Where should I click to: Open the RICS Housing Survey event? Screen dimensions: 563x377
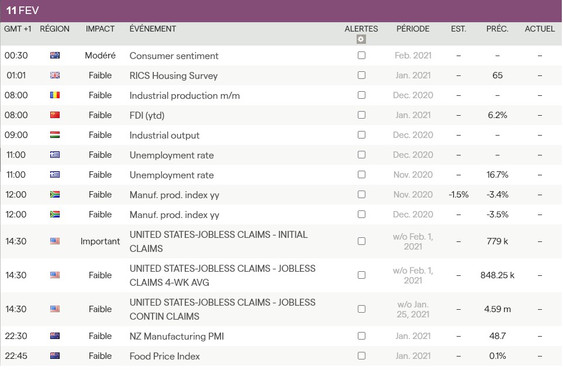[174, 75]
